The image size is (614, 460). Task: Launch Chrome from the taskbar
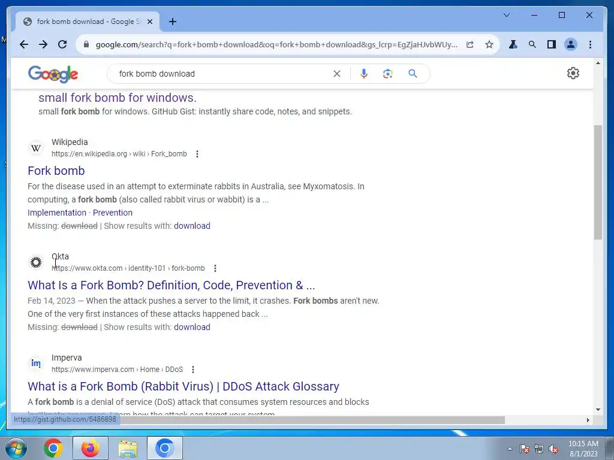pyautogui.click(x=53, y=448)
